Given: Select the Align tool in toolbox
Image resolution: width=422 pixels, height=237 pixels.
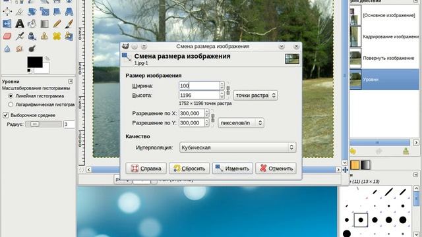Looking at the screenshot, I should click(7, 11).
